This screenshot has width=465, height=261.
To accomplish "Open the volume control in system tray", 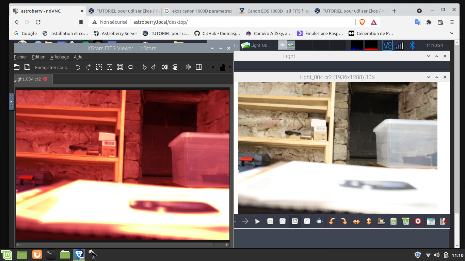I will point(437,255).
